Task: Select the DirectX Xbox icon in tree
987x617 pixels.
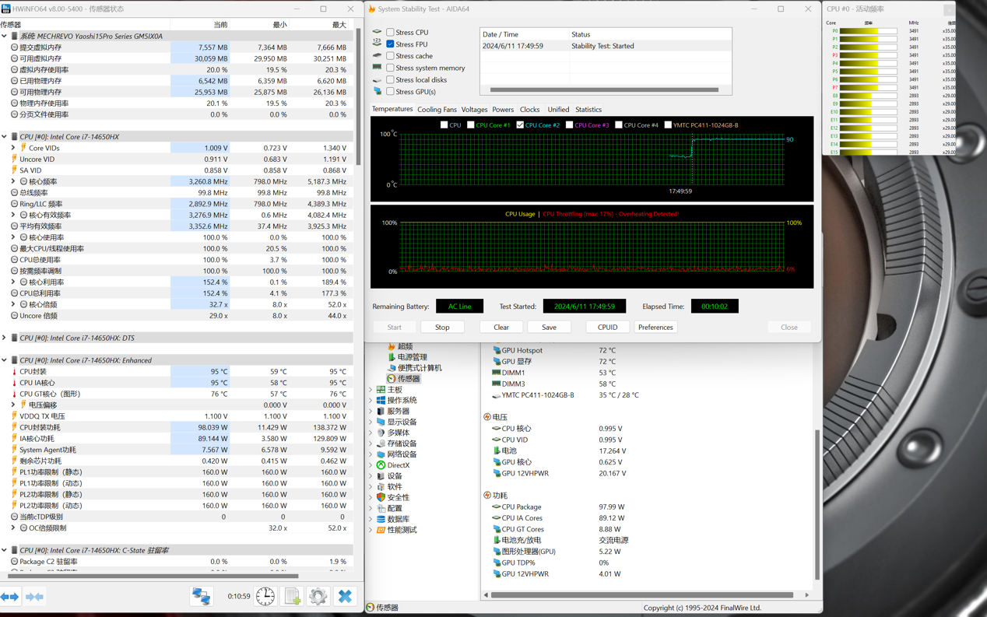Action: click(x=381, y=465)
